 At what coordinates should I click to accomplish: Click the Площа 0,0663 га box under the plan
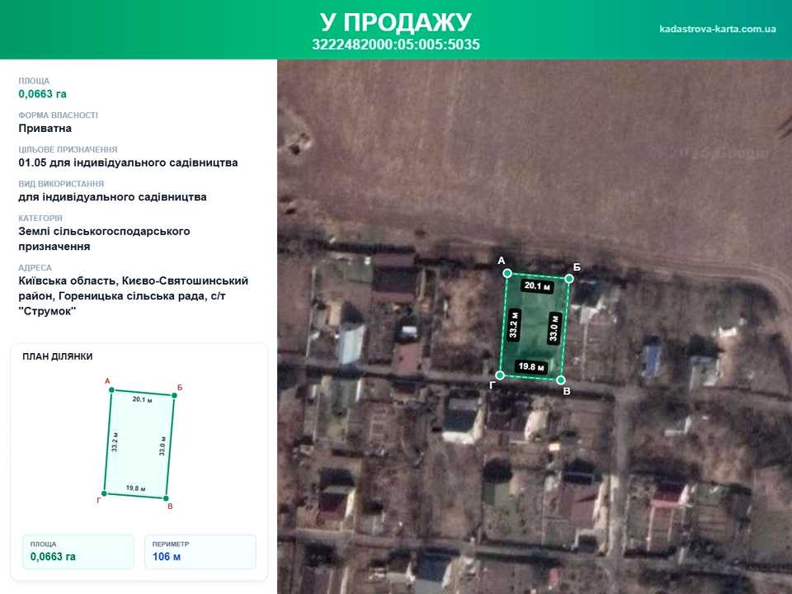[78, 552]
